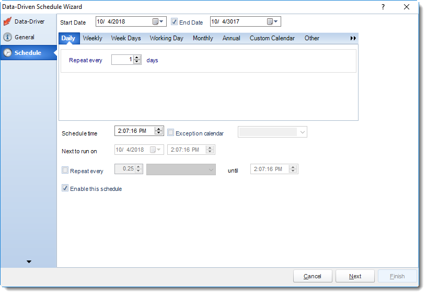
Task: Switch to the Other tab
Action: tap(312, 38)
